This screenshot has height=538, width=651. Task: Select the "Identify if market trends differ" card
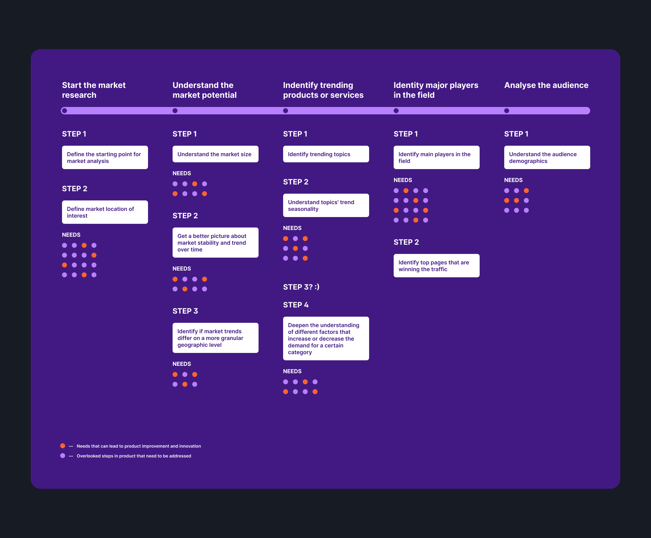coord(215,338)
